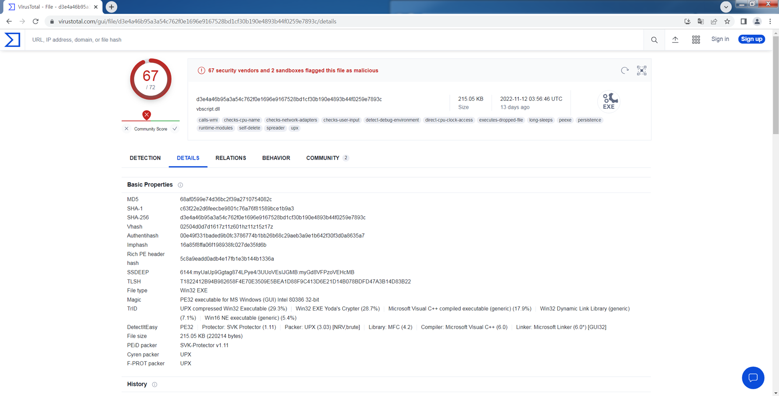
Task: Click the vbscript.dll file name
Action: pyautogui.click(x=208, y=109)
